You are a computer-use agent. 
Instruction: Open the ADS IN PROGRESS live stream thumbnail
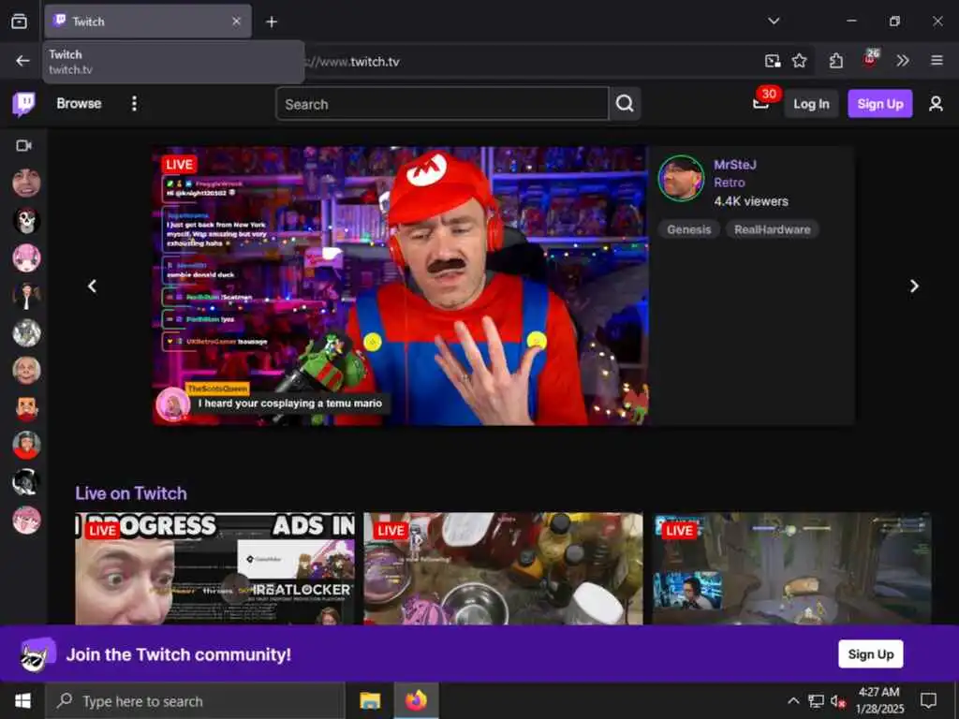tap(214, 568)
